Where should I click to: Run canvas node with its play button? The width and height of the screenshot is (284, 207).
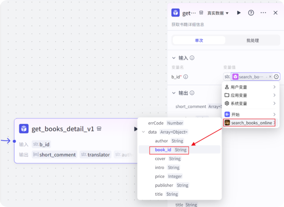136,129
